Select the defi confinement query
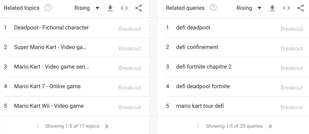 pyautogui.click(x=233, y=47)
